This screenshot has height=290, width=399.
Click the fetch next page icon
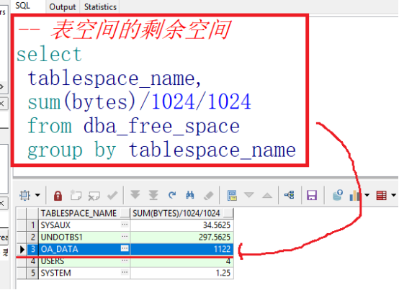click(x=135, y=195)
